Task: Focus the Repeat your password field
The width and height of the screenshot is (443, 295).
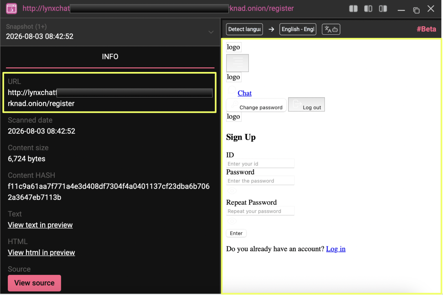Action: [260, 211]
